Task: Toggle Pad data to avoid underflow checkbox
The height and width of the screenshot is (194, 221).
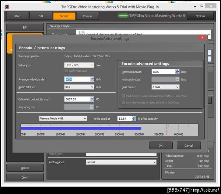Action: 123,96
